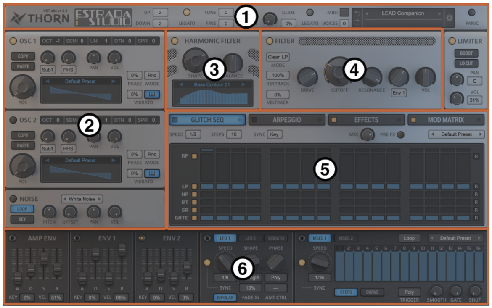Viewport: 492px width, 308px height.
Task: Click the undo arrow beside preset display
Action: point(357,13)
